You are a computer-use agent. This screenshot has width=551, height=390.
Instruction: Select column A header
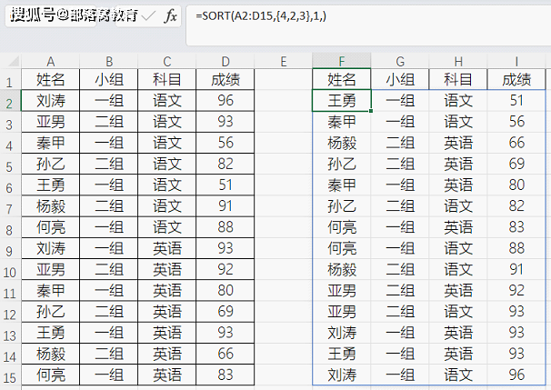point(50,61)
